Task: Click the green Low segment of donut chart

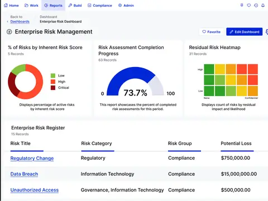Action: [x=20, y=69]
